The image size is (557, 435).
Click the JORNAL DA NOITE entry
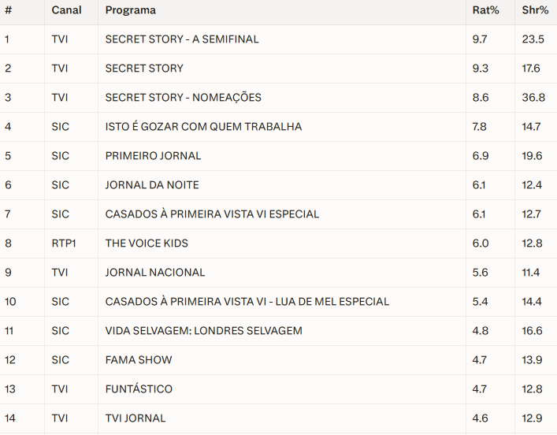(152, 185)
